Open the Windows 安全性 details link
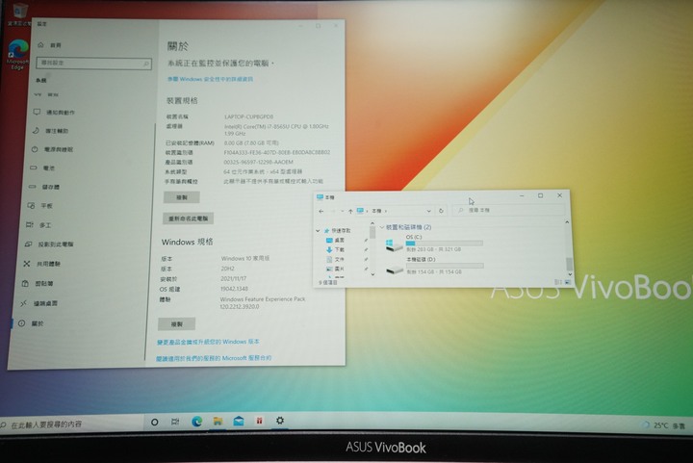Screen dimensions: 693x463 coord(210,79)
